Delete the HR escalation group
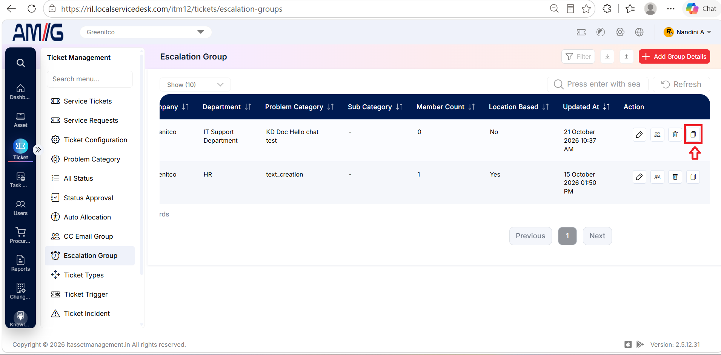The image size is (721, 355). tap(675, 177)
